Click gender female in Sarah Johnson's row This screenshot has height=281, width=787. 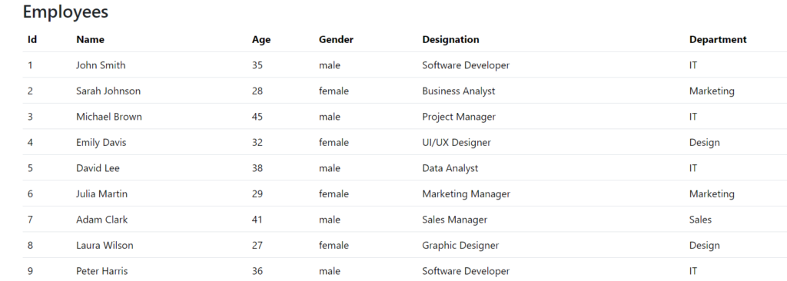click(334, 91)
